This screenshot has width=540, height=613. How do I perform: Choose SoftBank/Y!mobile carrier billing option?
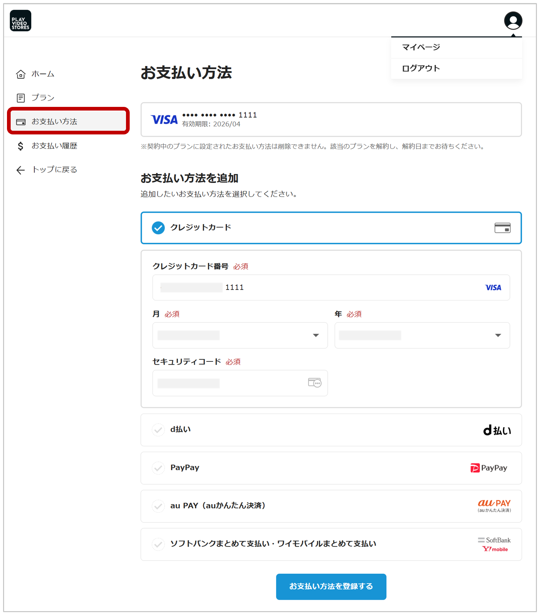331,544
